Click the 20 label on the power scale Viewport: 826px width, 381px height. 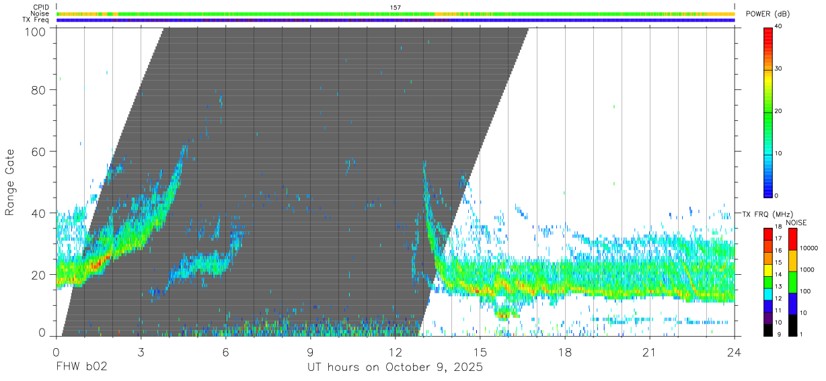[779, 112]
